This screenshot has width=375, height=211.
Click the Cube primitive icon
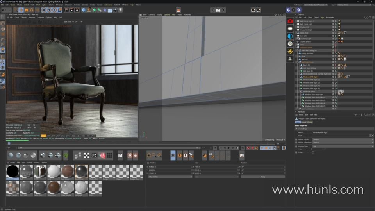pyautogui.click(x=84, y=10)
